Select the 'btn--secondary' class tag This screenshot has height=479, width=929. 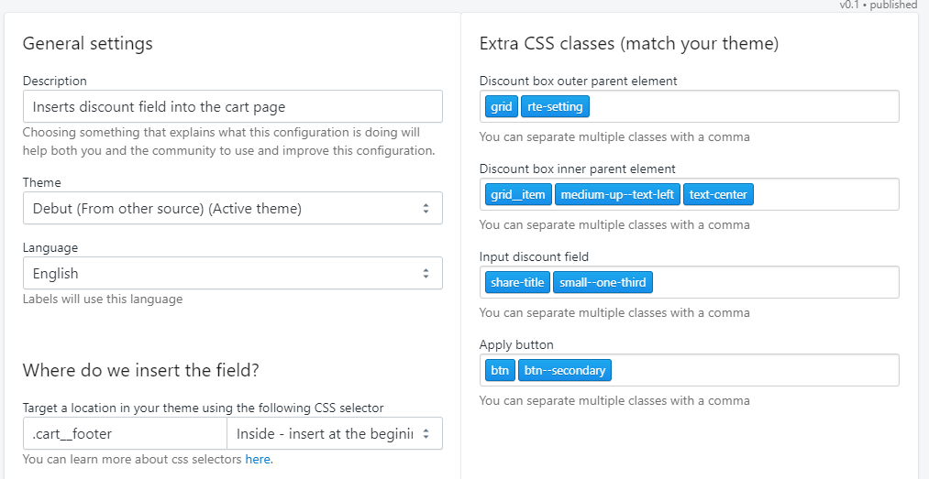tap(565, 371)
